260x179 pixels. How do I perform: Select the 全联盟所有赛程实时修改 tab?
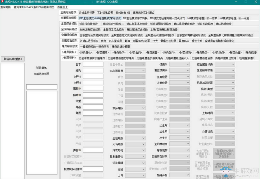(x=191, y=35)
